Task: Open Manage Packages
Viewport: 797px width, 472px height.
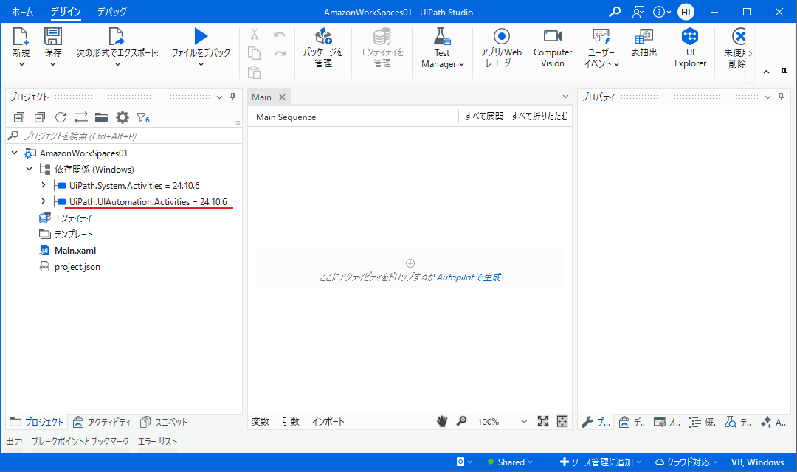Action: pos(323,47)
